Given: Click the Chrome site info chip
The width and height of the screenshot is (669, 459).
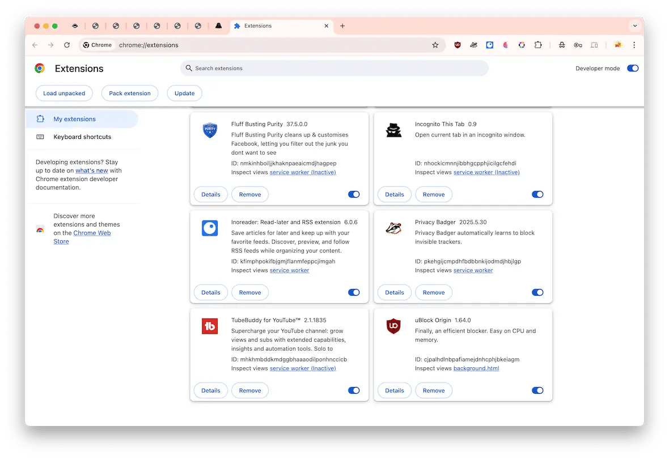Looking at the screenshot, I should 98,45.
